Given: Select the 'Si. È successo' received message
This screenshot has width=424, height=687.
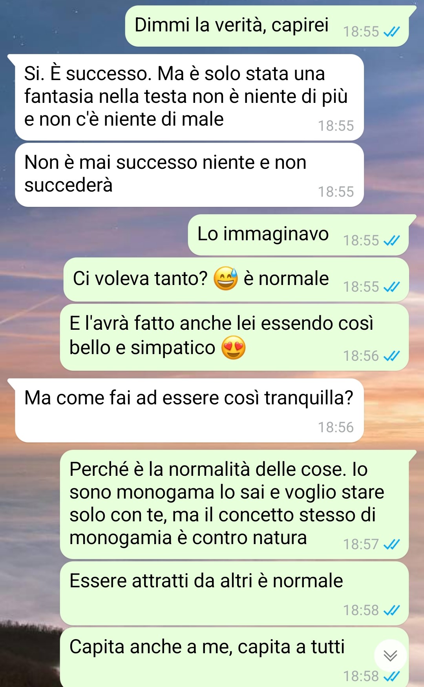Looking at the screenshot, I should (189, 97).
